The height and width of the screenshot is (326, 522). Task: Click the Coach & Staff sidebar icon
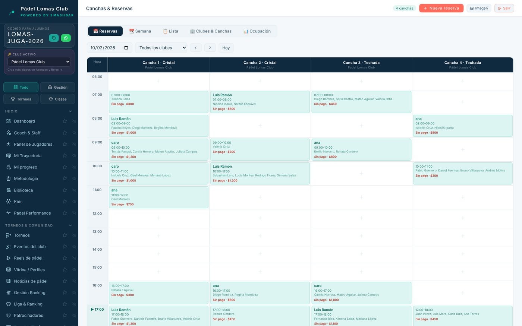pos(9,133)
